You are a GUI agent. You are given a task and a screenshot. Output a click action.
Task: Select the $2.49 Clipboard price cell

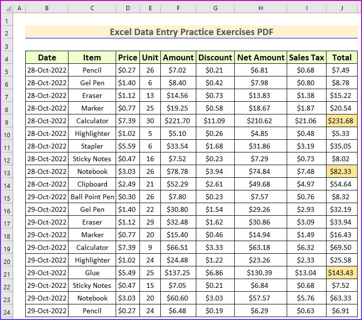point(128,184)
